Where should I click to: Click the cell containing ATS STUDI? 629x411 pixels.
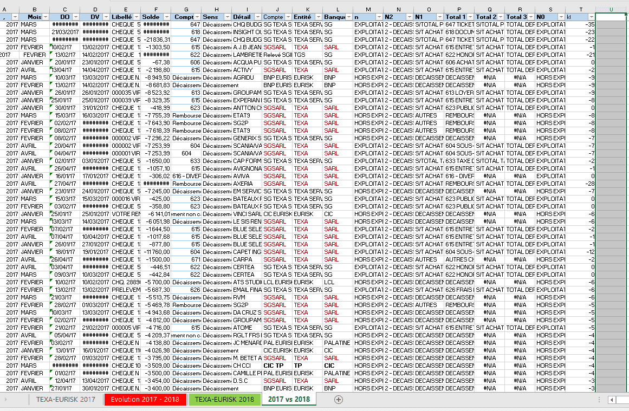point(247,282)
